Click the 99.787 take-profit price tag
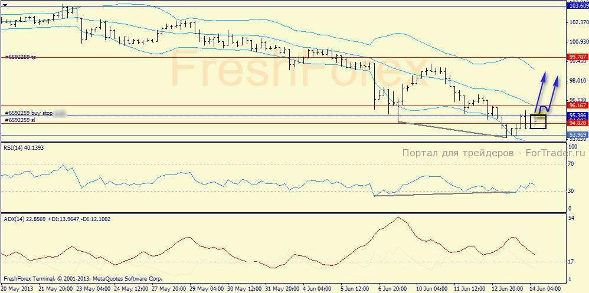Screen dimensions: 589x293 (x=577, y=57)
